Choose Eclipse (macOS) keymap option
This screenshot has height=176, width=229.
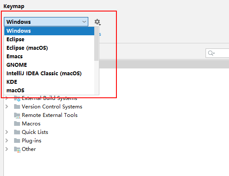pyautogui.click(x=49, y=48)
